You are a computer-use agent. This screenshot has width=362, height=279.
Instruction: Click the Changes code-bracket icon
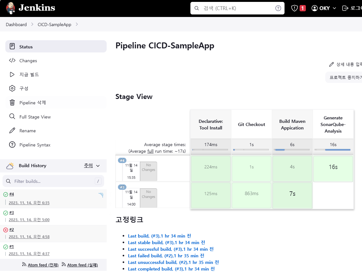pyautogui.click(x=12, y=61)
